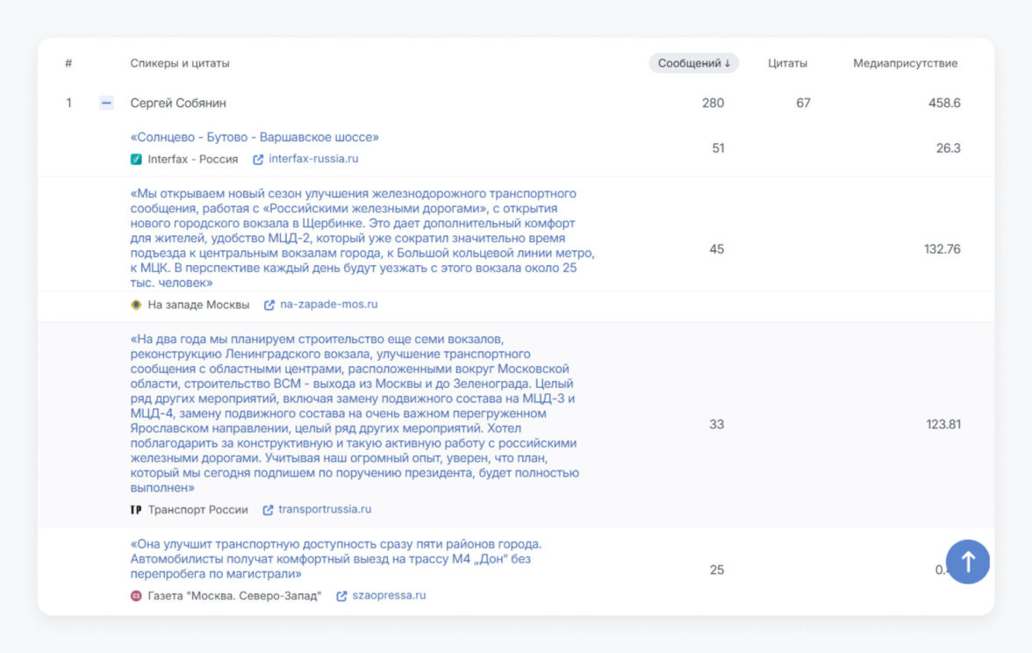Click external link icon beside na-zapade-mos.ru

269,305
